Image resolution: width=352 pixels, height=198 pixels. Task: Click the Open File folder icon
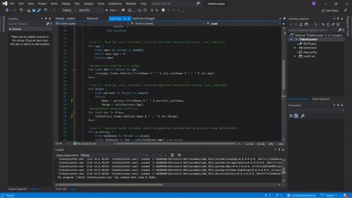pos(29,10)
